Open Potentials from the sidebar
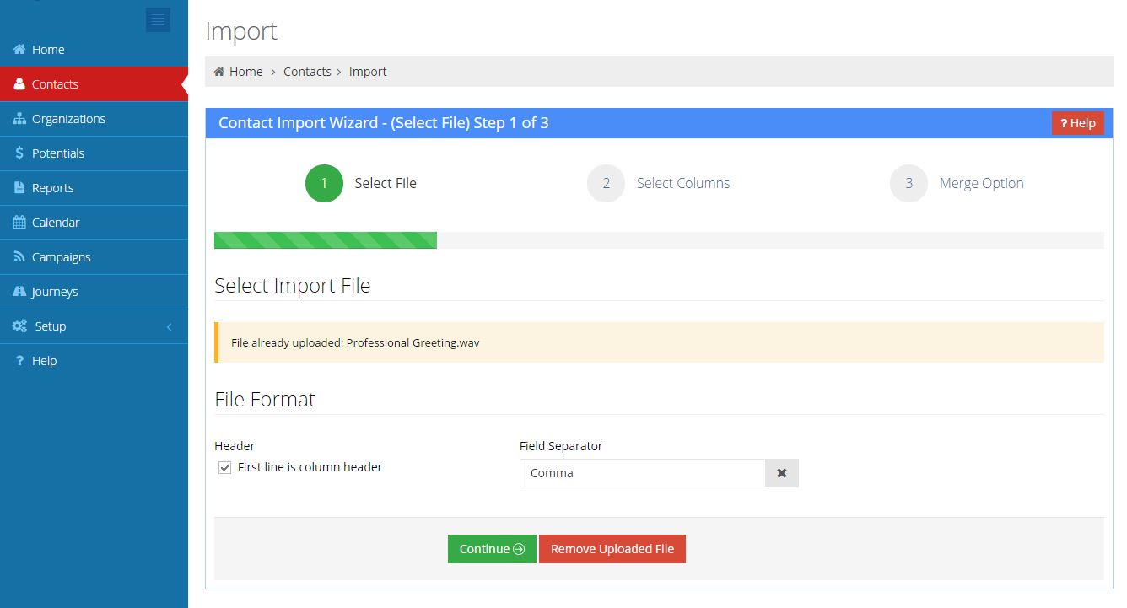The width and height of the screenshot is (1127, 608). click(x=19, y=153)
